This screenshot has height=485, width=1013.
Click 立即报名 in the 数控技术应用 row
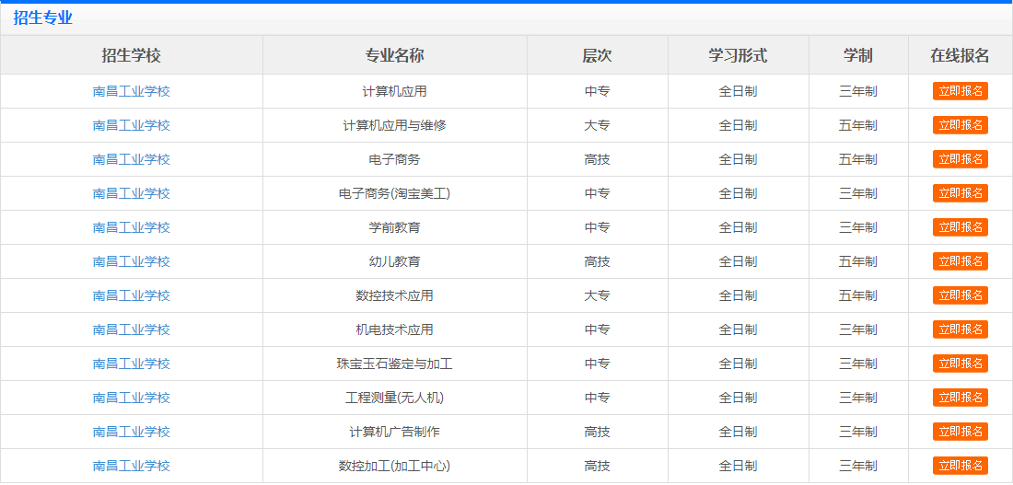point(960,295)
